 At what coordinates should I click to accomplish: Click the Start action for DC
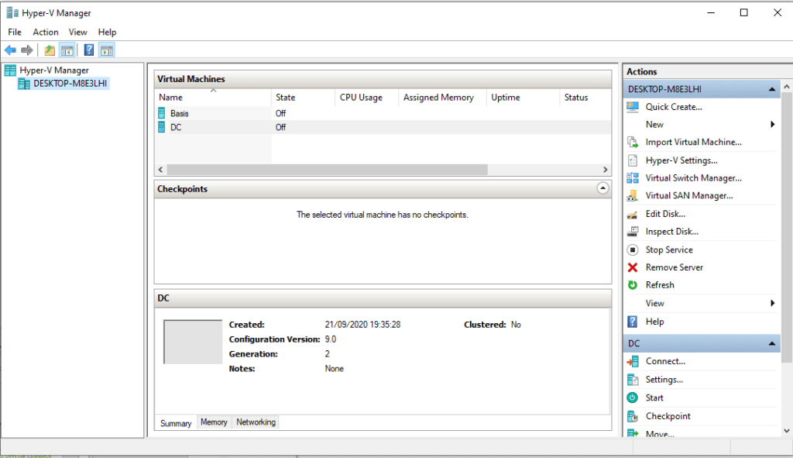pyautogui.click(x=654, y=398)
